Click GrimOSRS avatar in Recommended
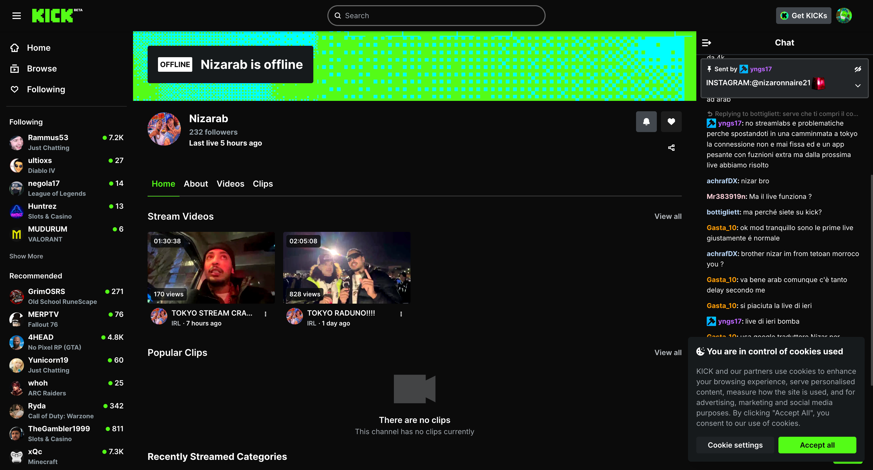This screenshot has height=470, width=873. [x=16, y=296]
